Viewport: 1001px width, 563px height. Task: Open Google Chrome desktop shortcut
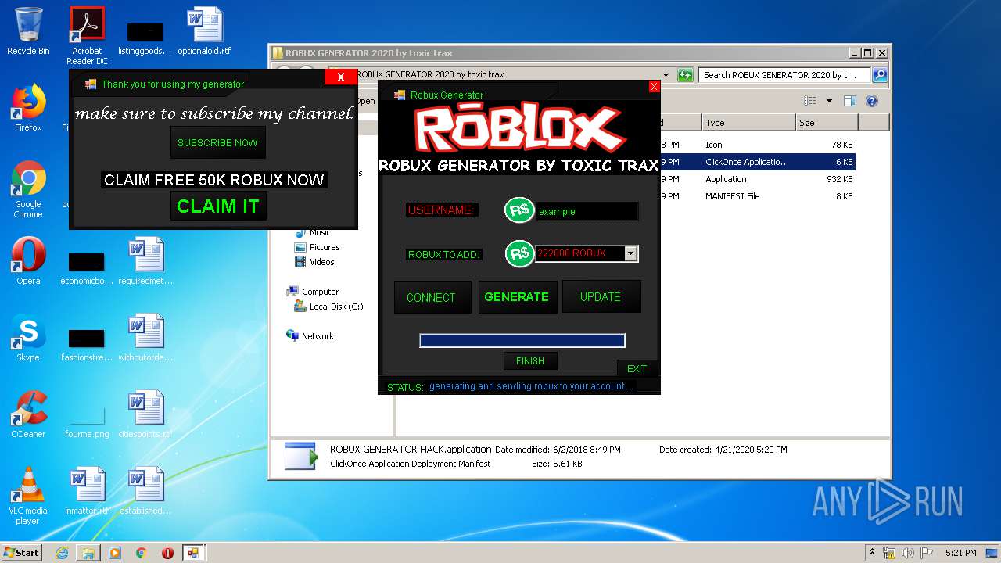28,189
